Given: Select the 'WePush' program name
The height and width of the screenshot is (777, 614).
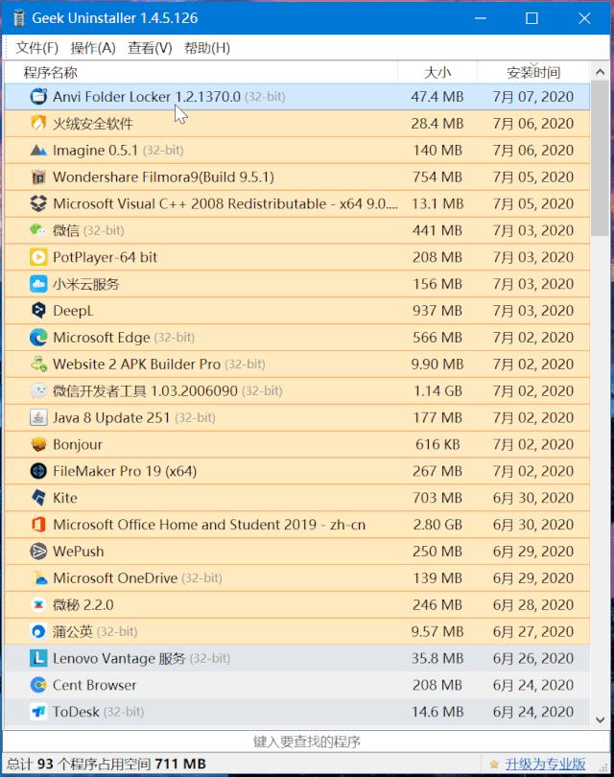Looking at the screenshot, I should pyautogui.click(x=79, y=551).
